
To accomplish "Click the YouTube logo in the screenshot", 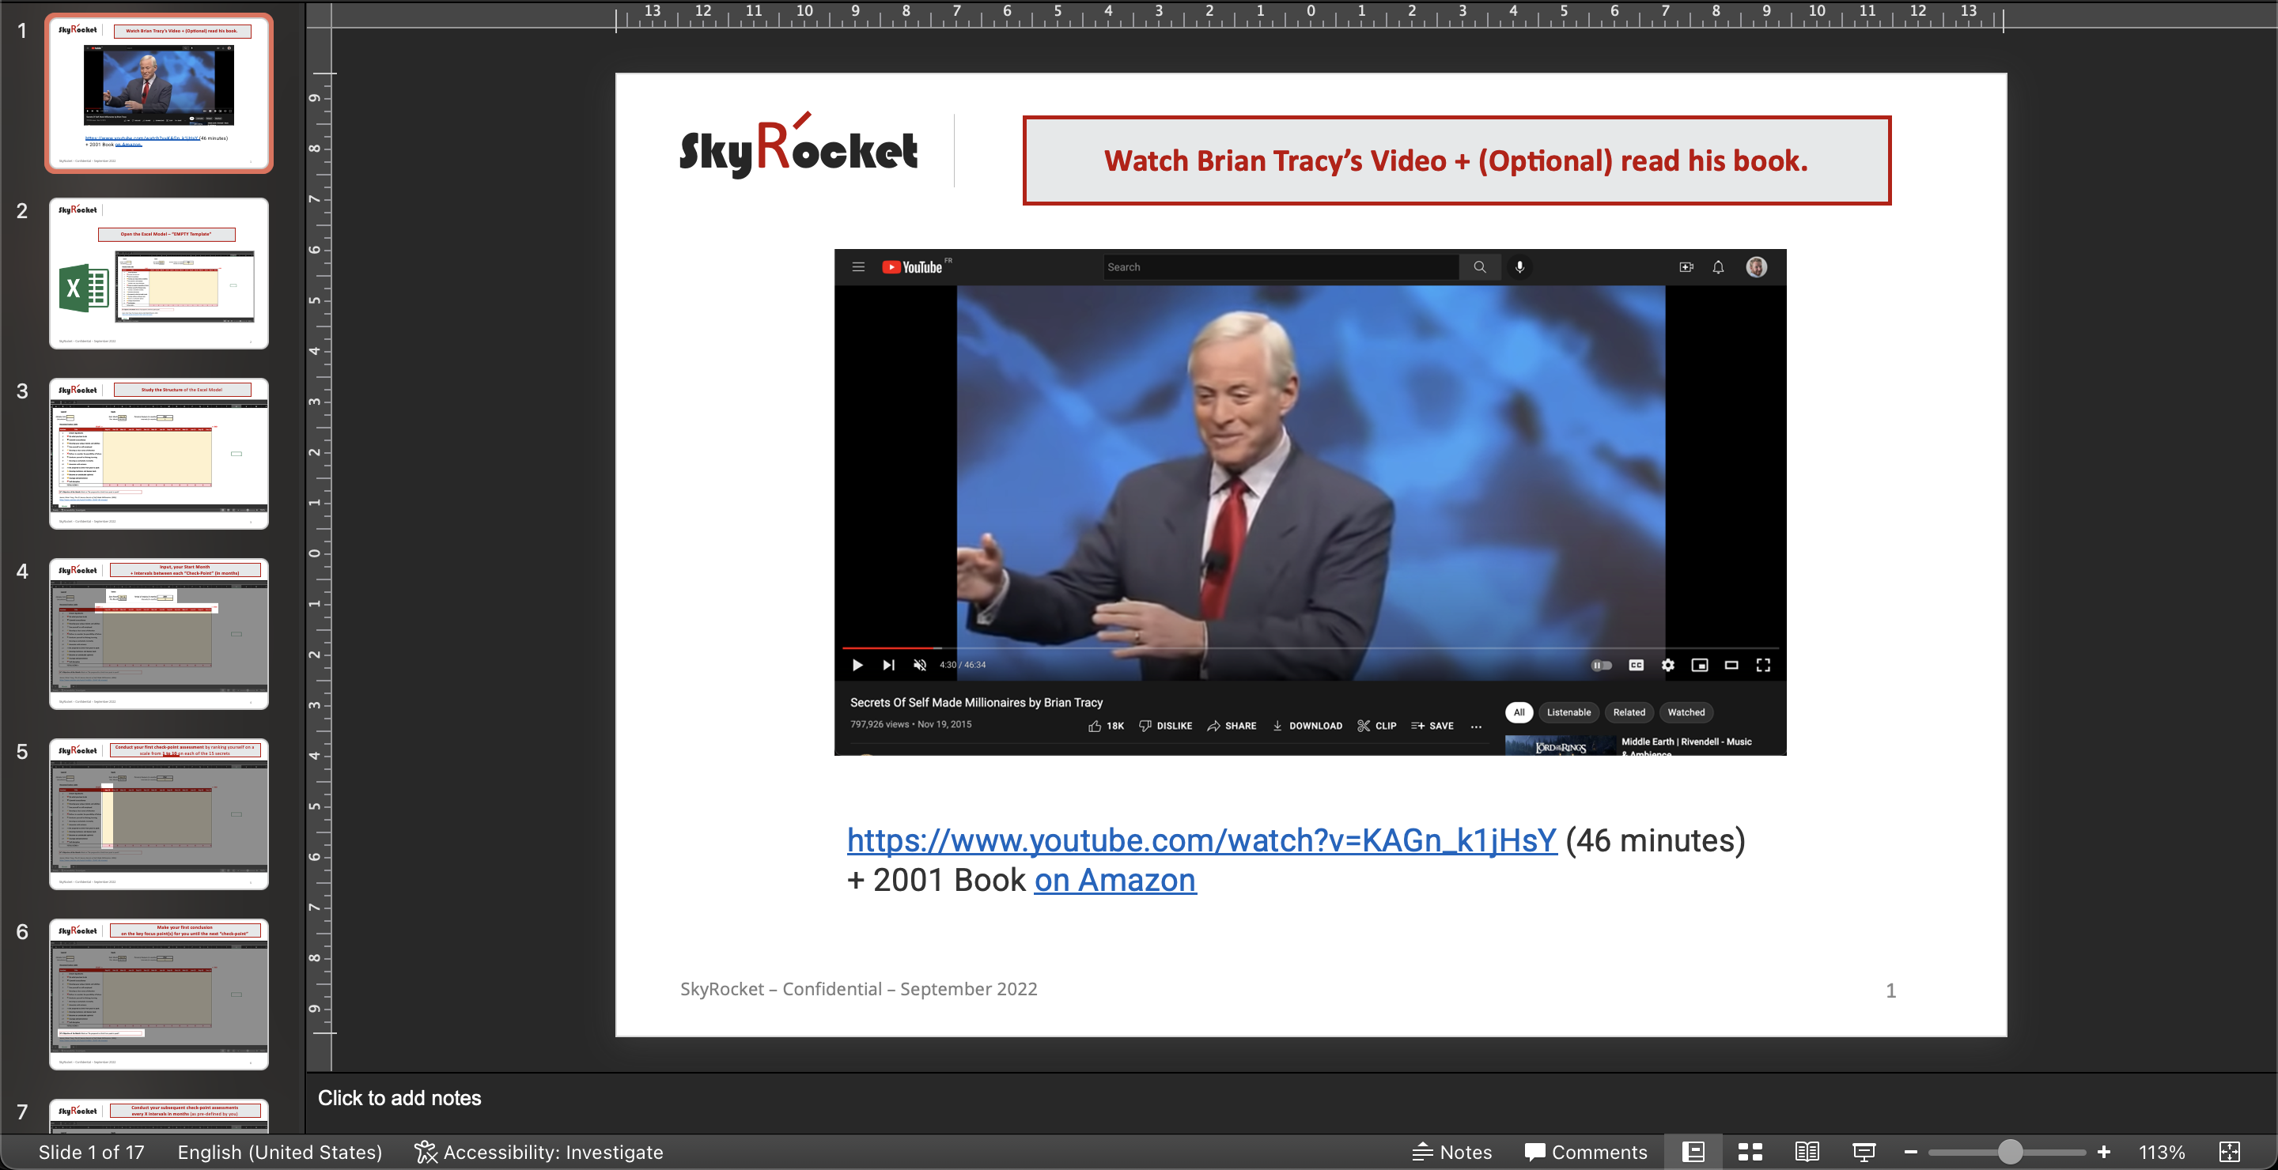I will click(x=913, y=267).
